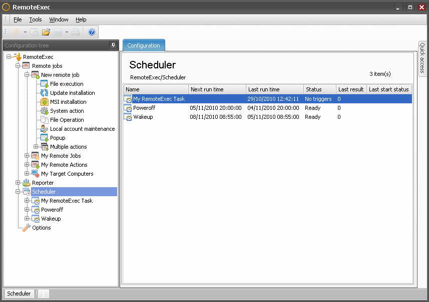
Task: Click the floppy disk Save toolbar icon
Action: (x=58, y=32)
